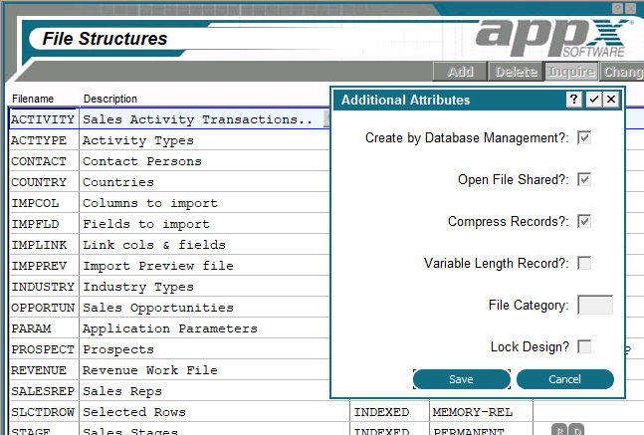Switch to Add mode
Viewport: 644px width, 435px height.
pyautogui.click(x=460, y=72)
